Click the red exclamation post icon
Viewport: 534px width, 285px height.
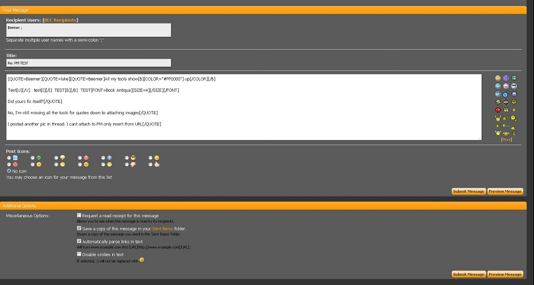(x=86, y=158)
